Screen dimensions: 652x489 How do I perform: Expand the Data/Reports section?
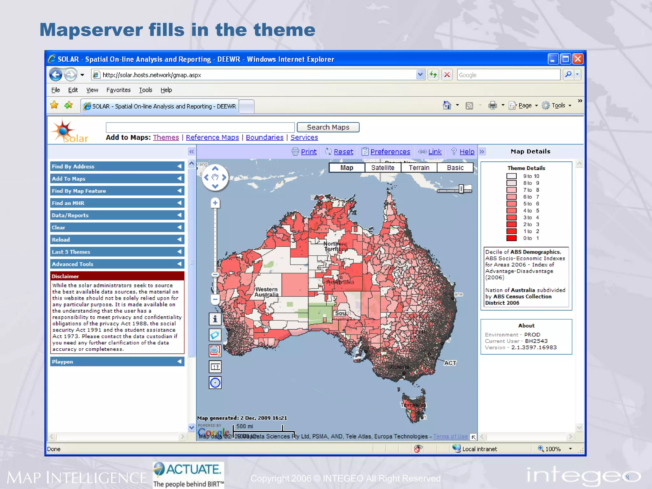117,215
